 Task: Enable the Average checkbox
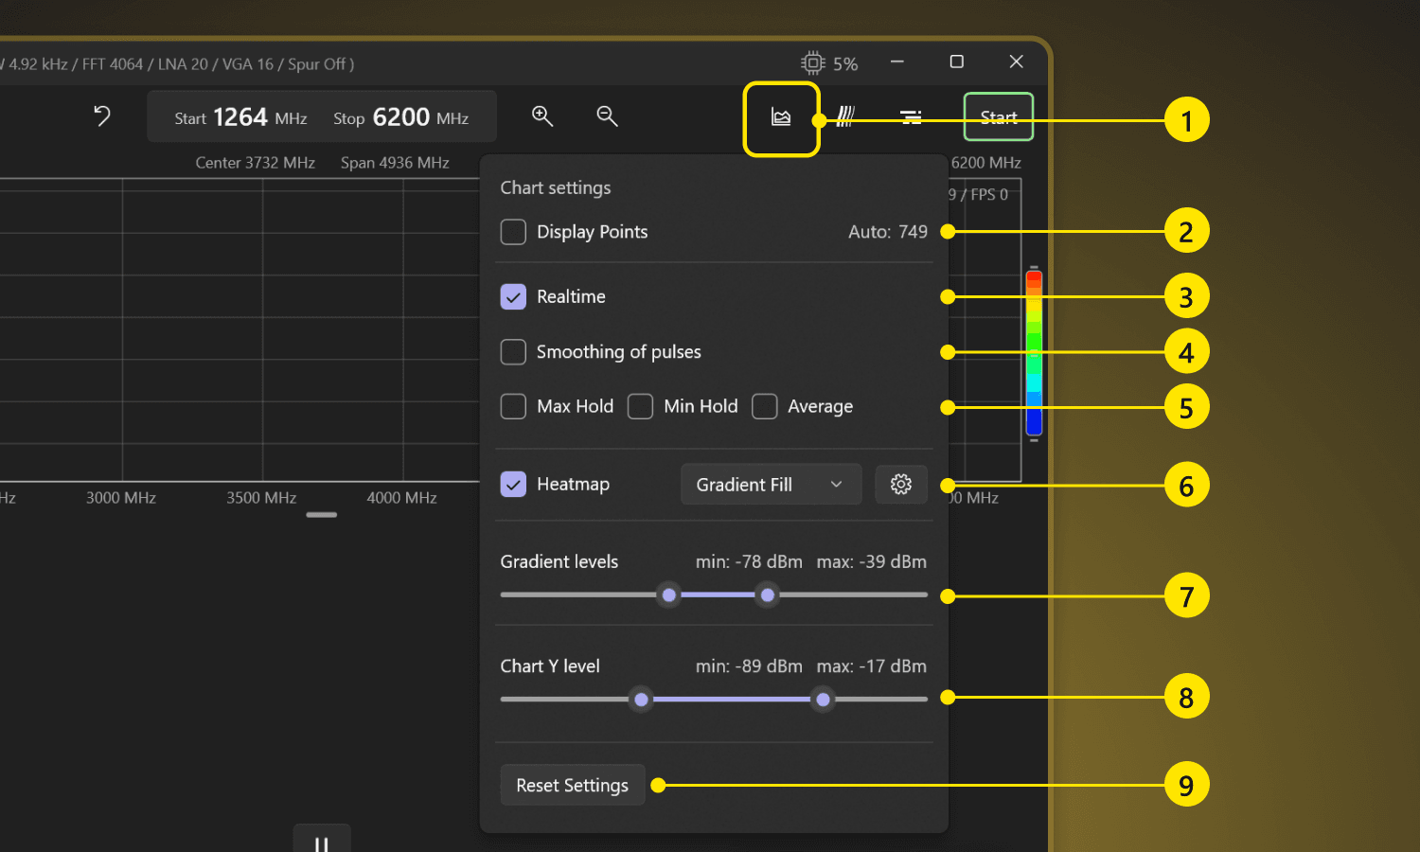pos(765,407)
